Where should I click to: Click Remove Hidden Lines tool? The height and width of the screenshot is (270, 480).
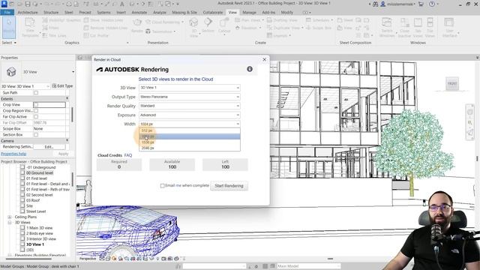click(x=106, y=28)
